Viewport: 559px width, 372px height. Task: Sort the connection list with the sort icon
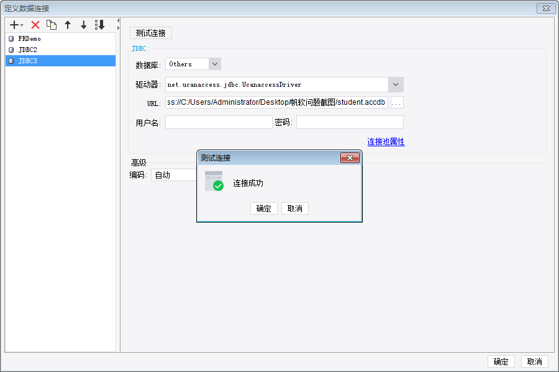click(100, 25)
